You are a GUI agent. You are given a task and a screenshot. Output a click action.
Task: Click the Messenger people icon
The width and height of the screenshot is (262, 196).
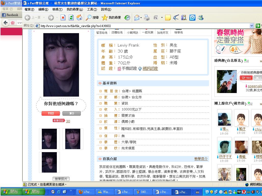(x=201, y=18)
